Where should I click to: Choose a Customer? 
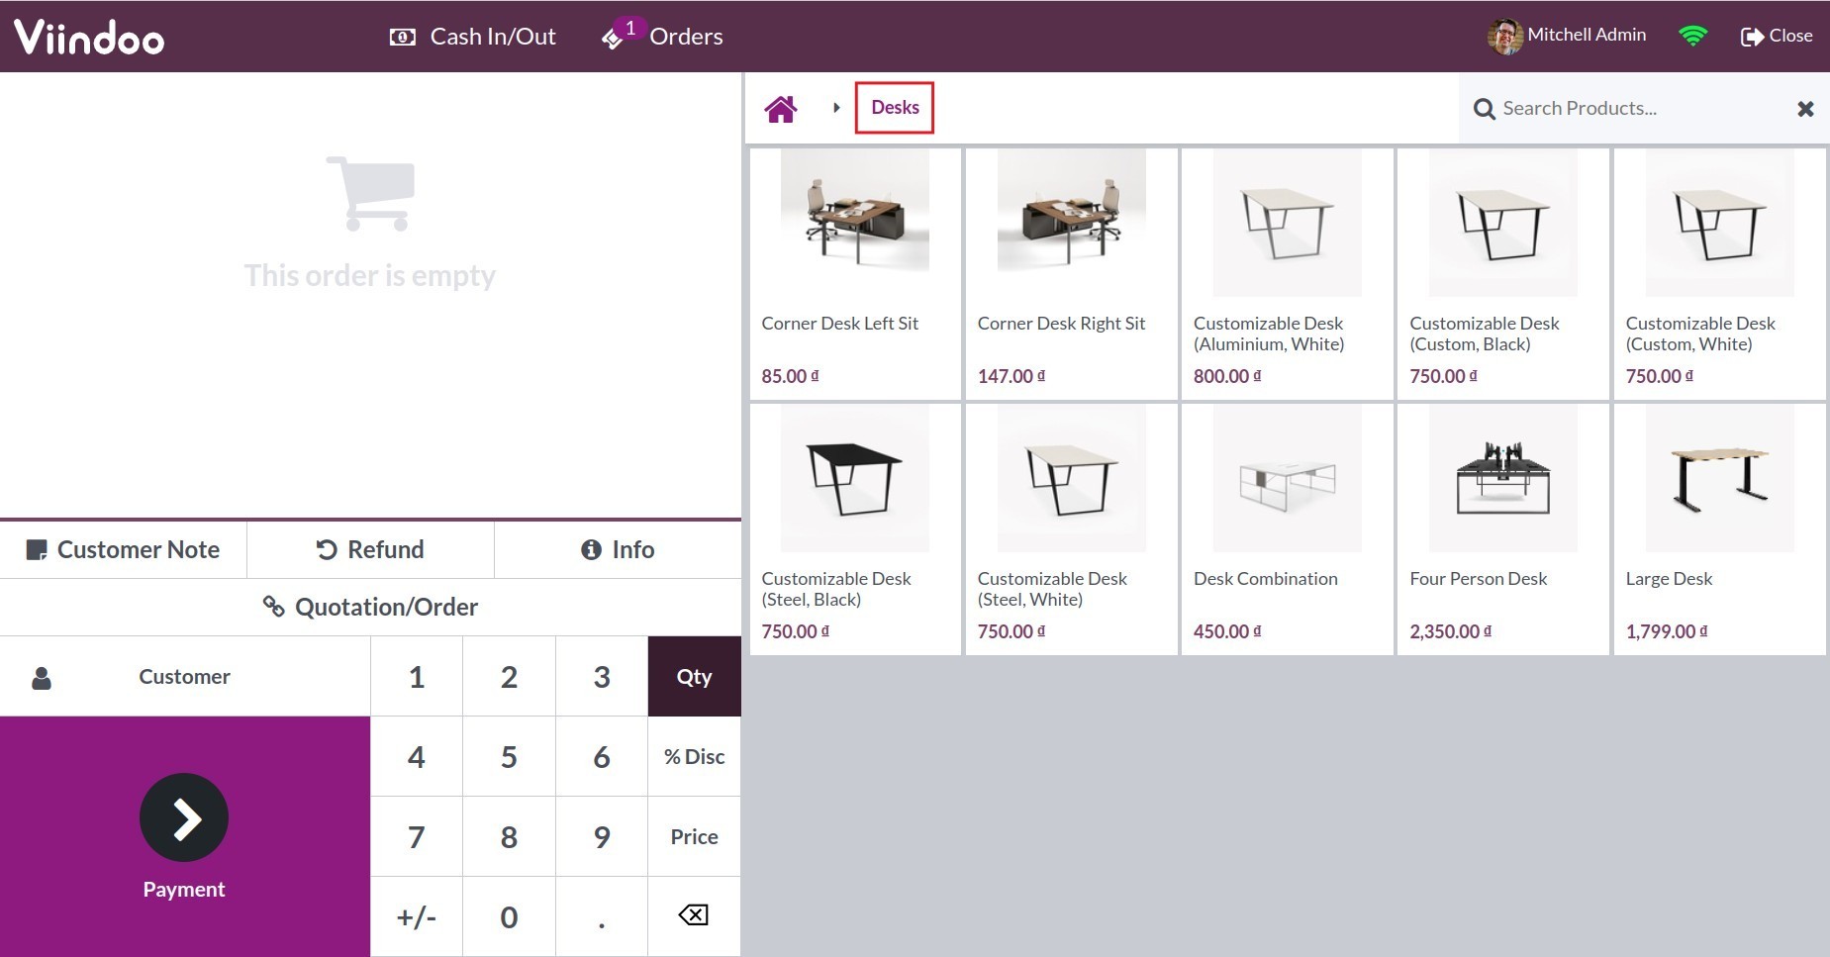pos(185,677)
